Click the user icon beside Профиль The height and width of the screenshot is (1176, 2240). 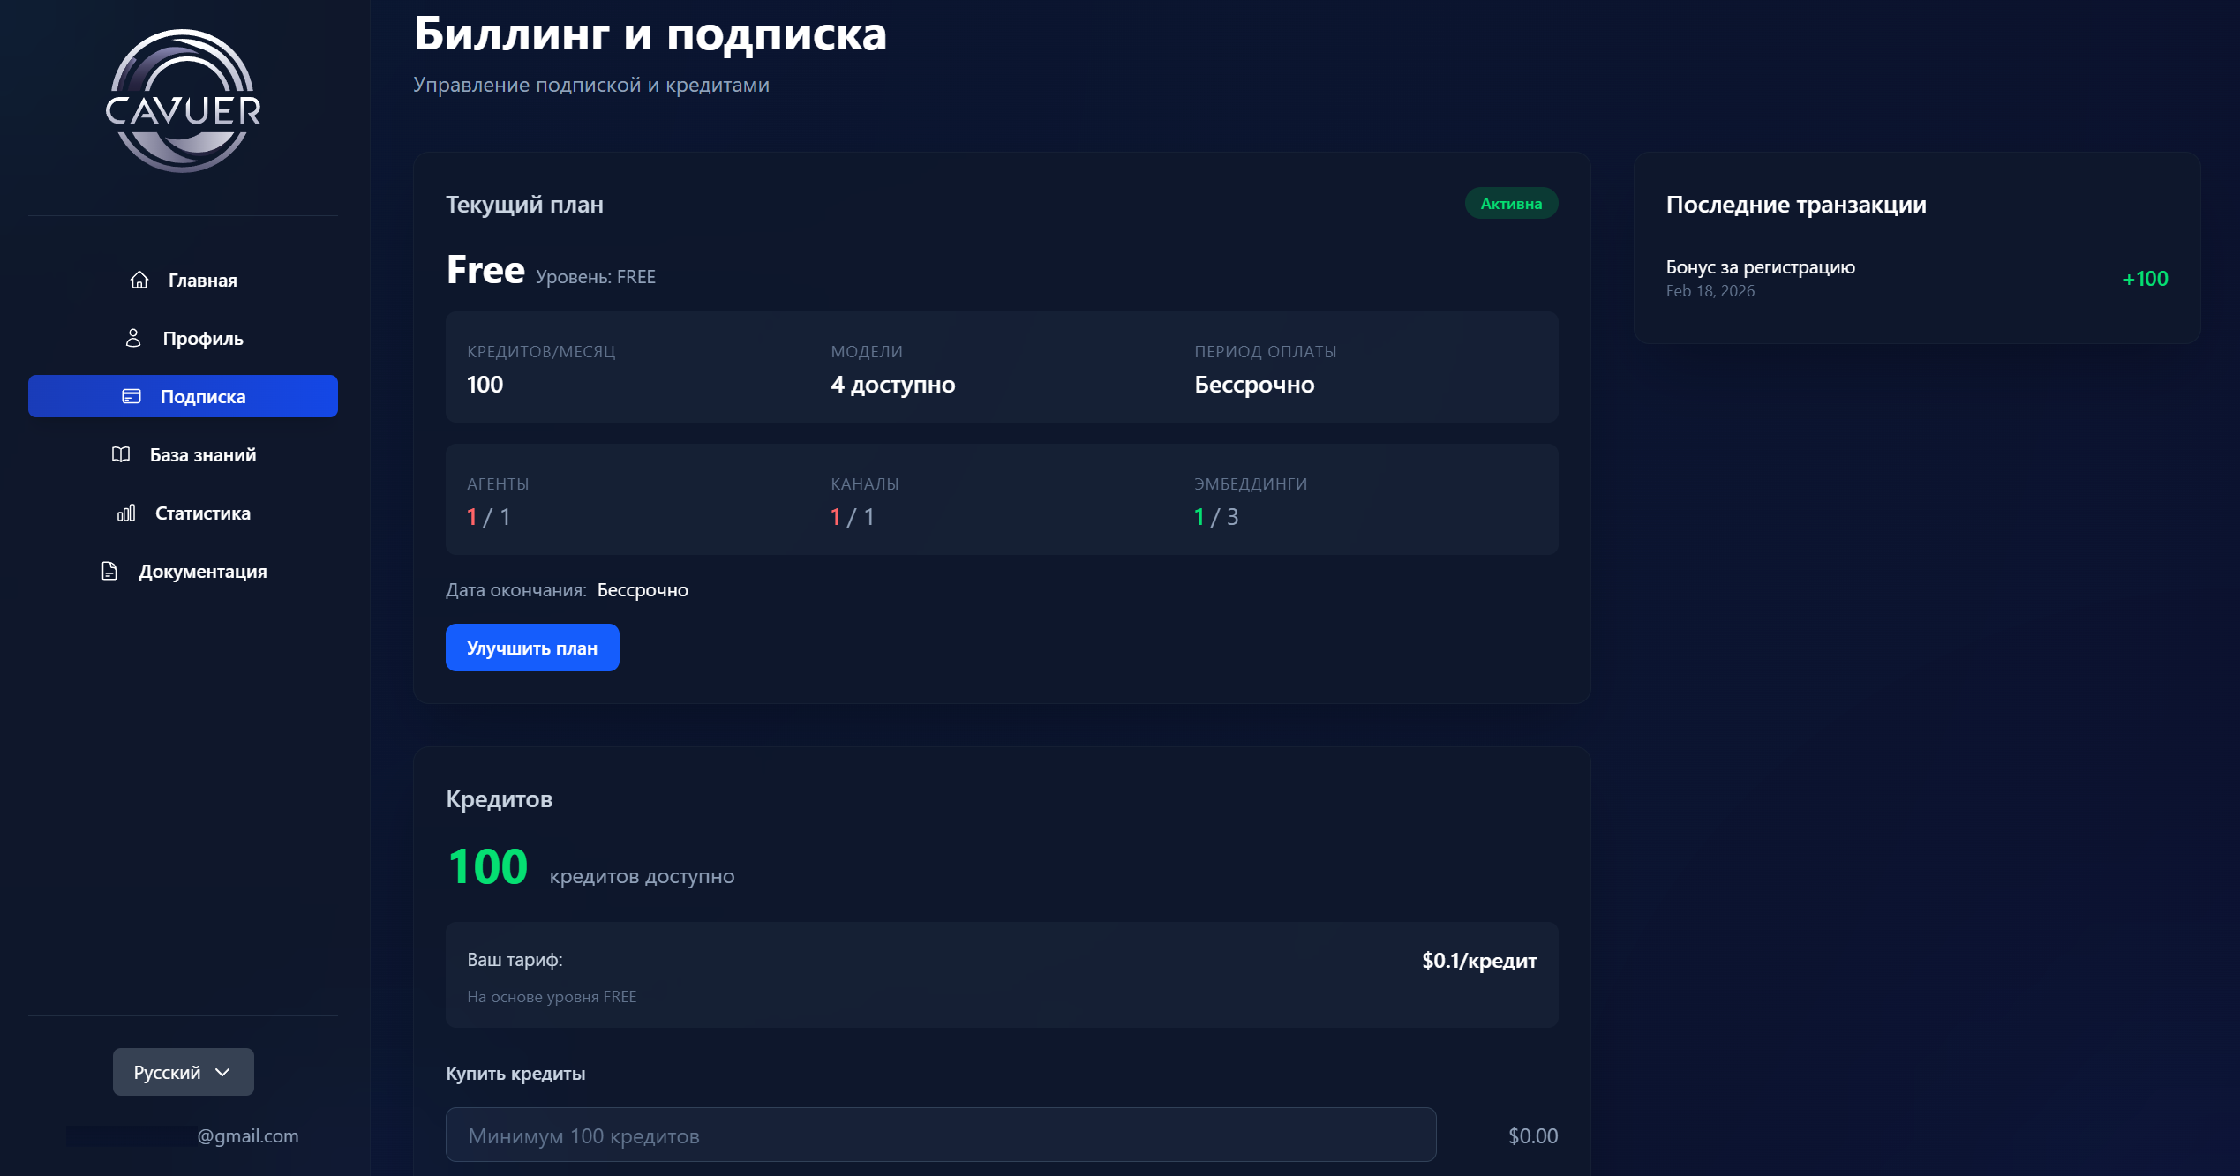[x=133, y=338]
